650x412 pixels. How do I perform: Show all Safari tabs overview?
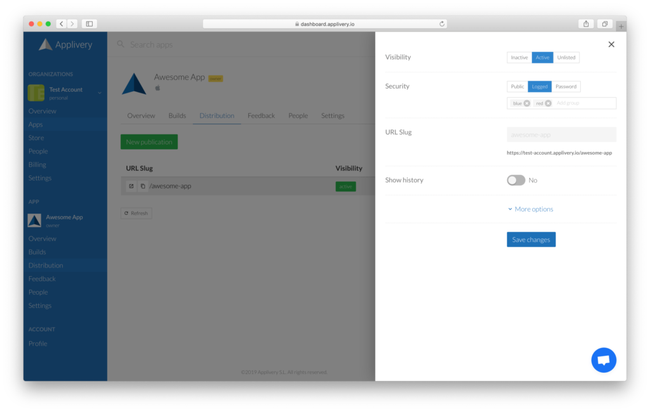(605, 24)
